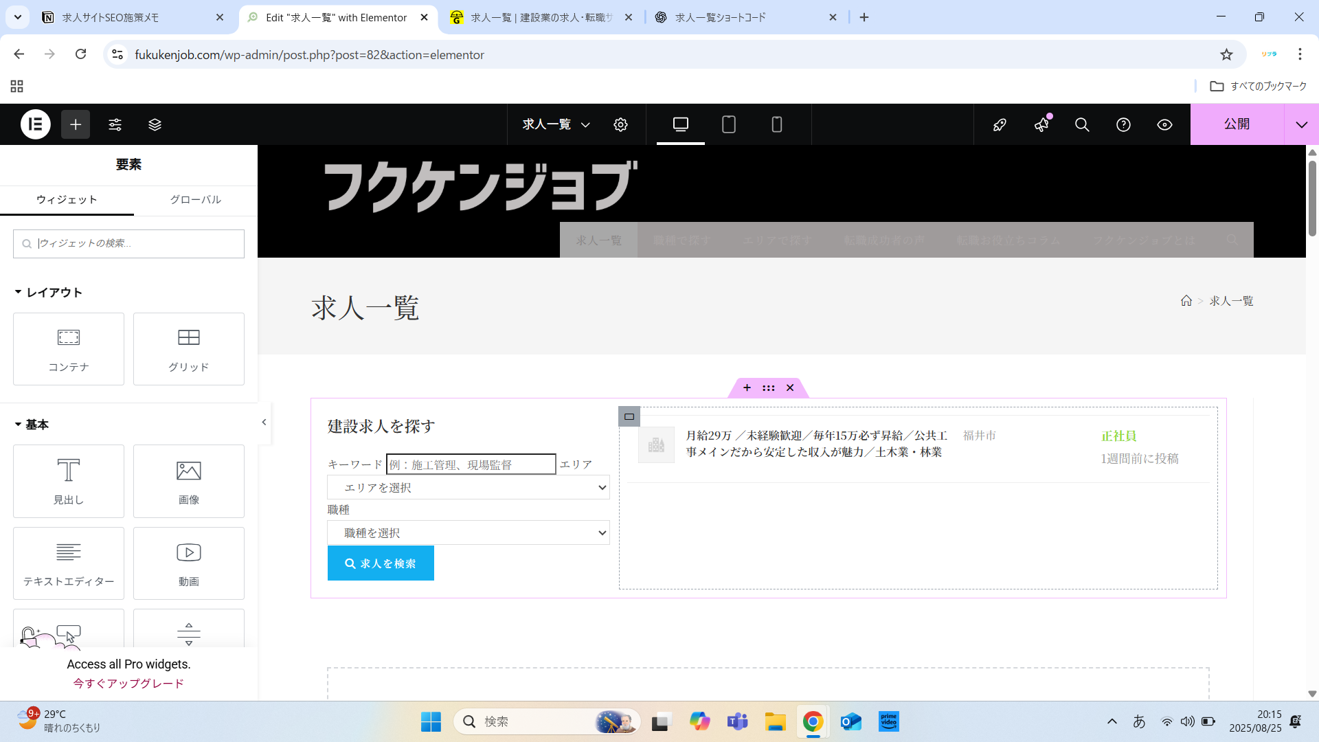The image size is (1319, 742).
Task: Open the Structure layers icon
Action: [155, 124]
